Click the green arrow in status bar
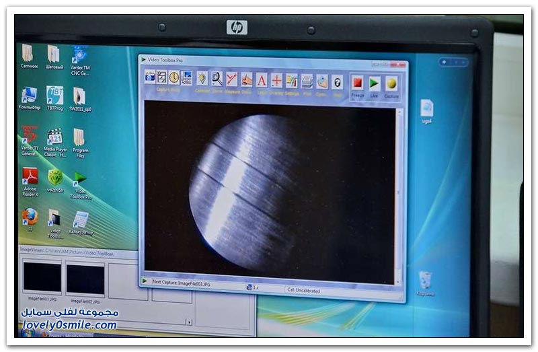 145,281
